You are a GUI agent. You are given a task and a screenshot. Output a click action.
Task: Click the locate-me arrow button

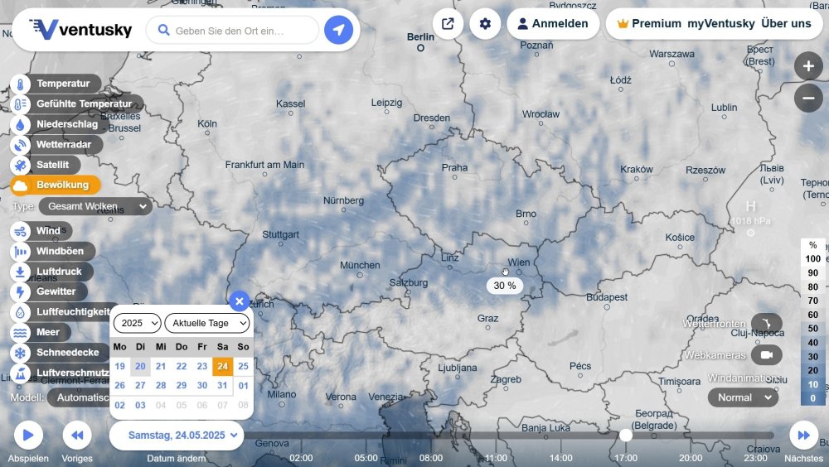pyautogui.click(x=338, y=31)
